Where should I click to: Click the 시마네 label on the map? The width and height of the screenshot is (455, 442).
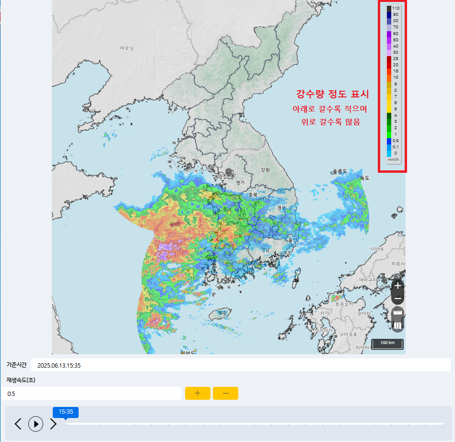377,249
